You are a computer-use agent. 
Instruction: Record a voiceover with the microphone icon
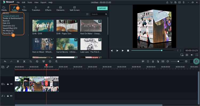(x=153, y=61)
